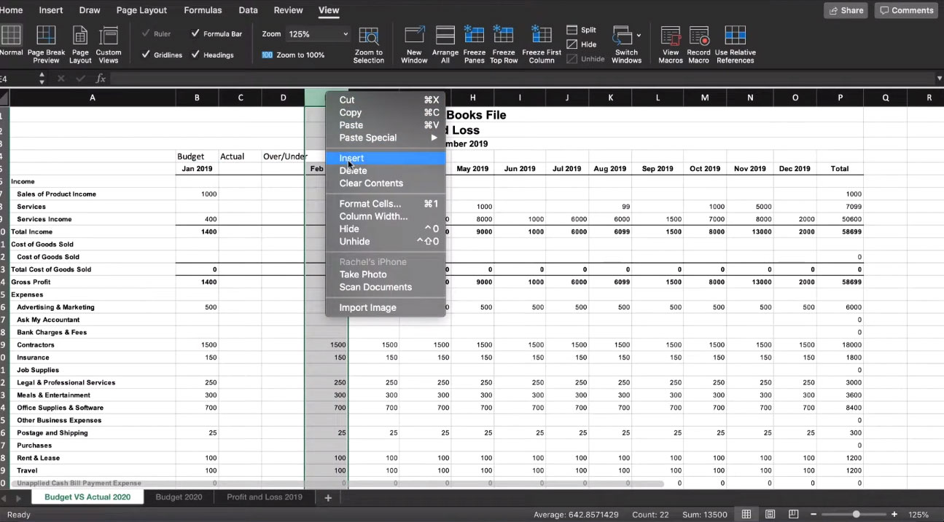Expand the Switch Windows dropdown arrow
944x522 pixels.
(639, 35)
